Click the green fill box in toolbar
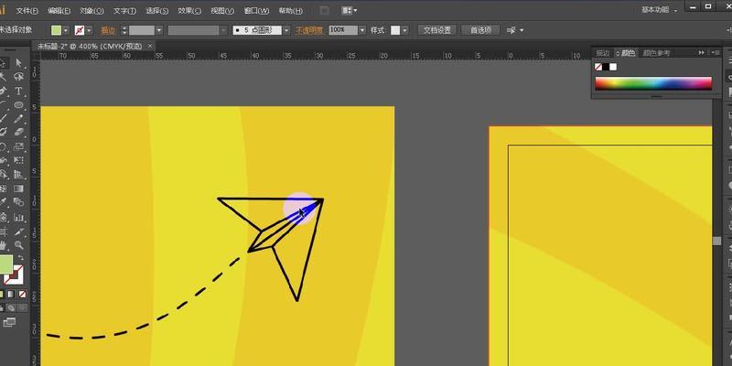Screen dimensions: 732x366 pyautogui.click(x=5, y=264)
